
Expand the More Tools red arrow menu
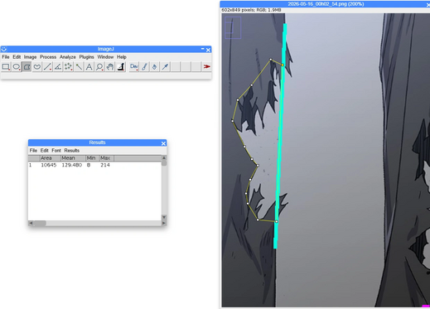click(206, 67)
